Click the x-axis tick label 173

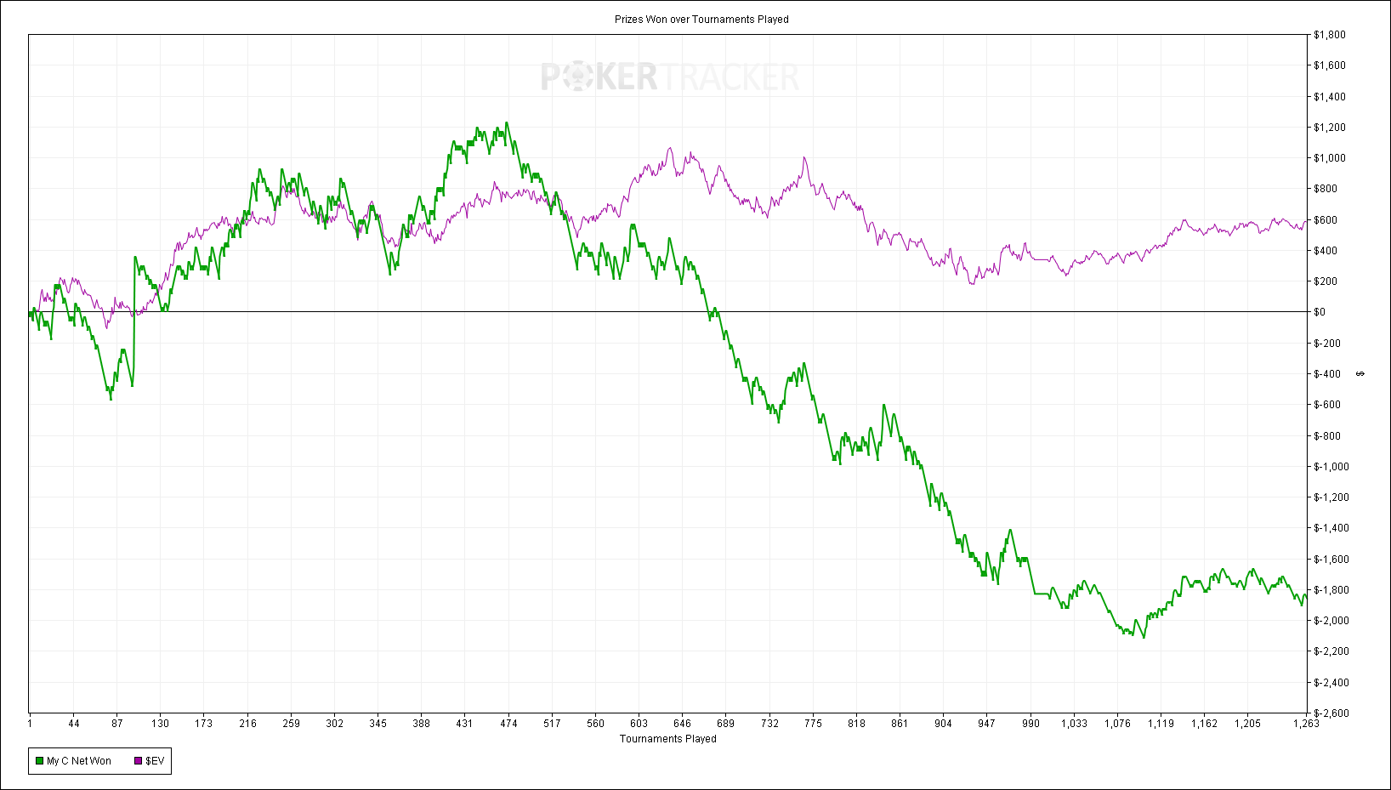[x=204, y=724]
